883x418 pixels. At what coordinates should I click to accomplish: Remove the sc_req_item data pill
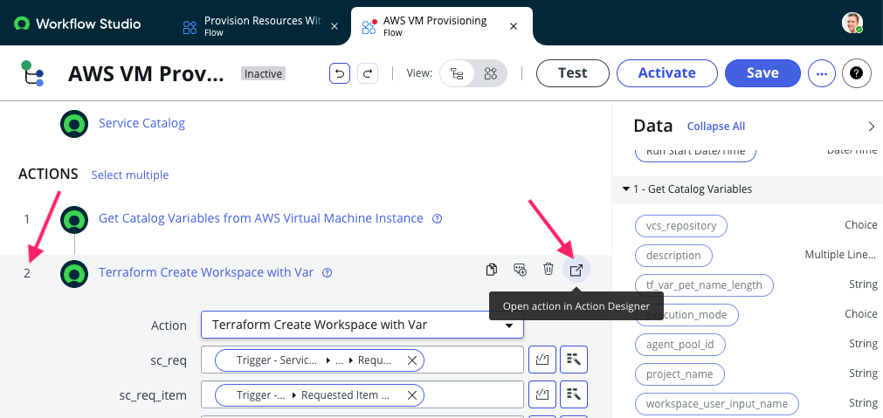411,395
